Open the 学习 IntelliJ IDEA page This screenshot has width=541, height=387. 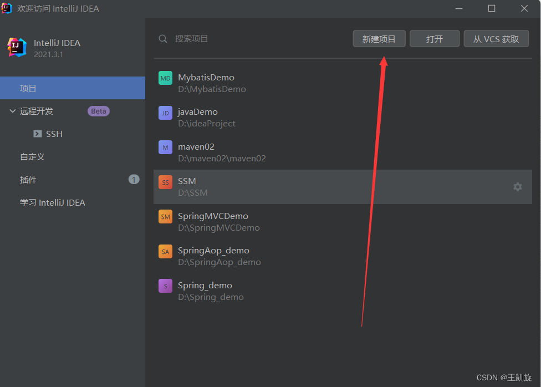point(73,203)
